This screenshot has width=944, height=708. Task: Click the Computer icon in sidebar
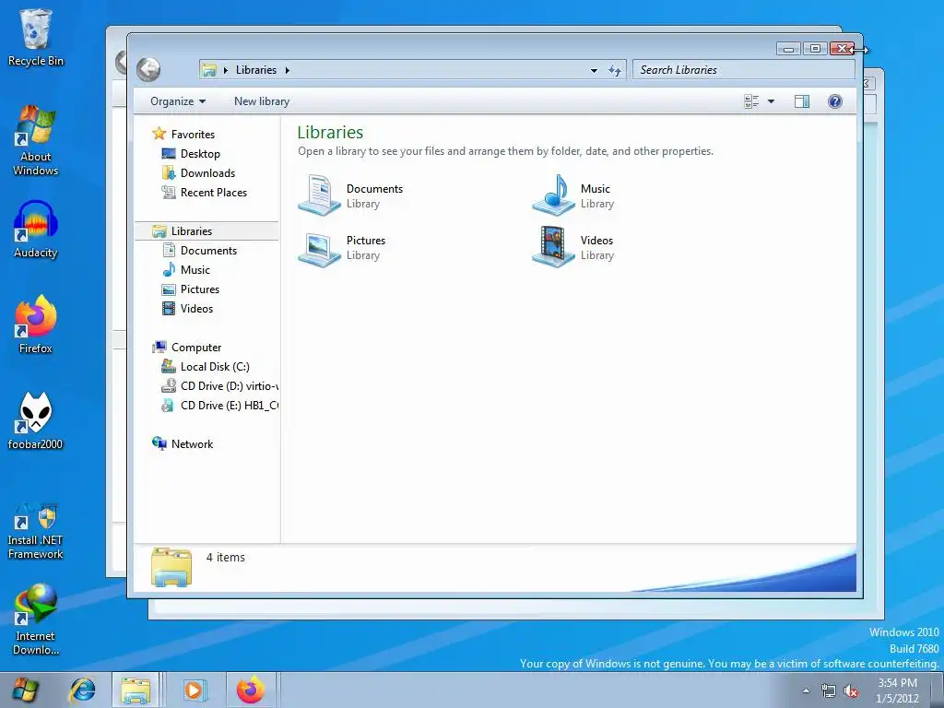click(x=159, y=347)
